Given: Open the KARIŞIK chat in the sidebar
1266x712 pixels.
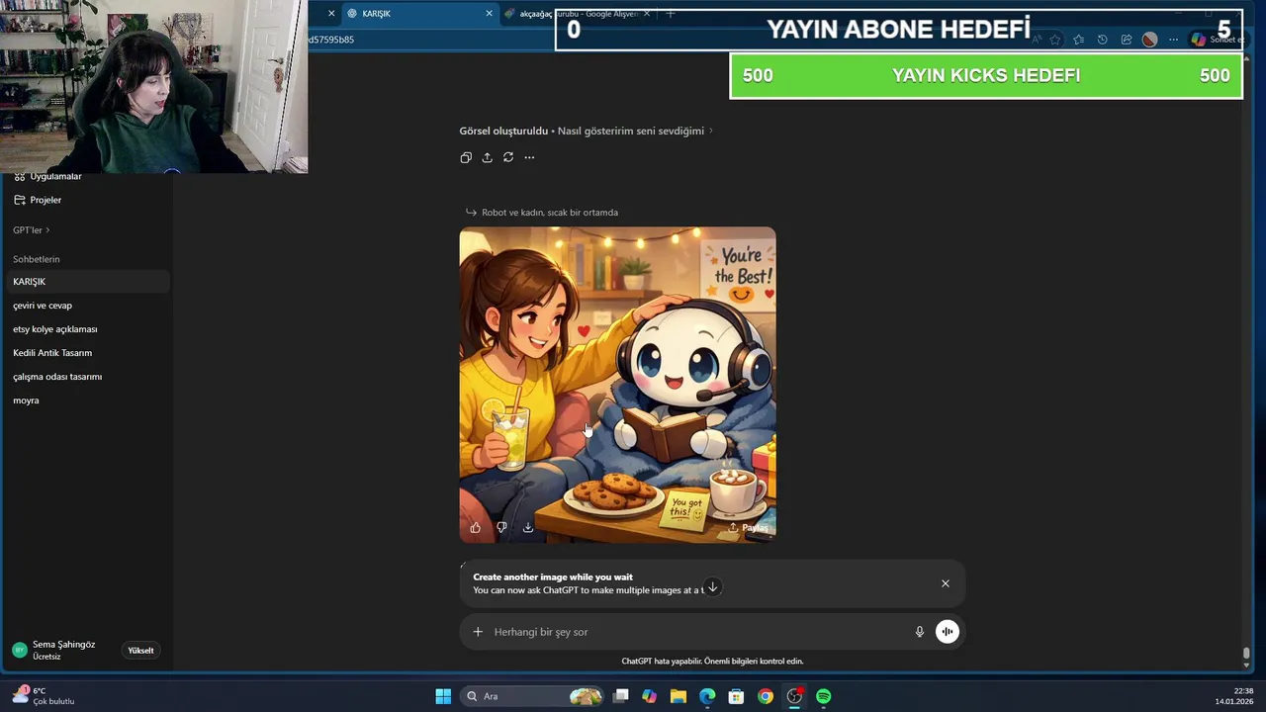Looking at the screenshot, I should (x=87, y=282).
